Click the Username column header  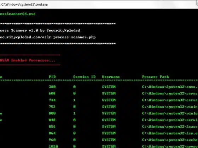click(111, 77)
